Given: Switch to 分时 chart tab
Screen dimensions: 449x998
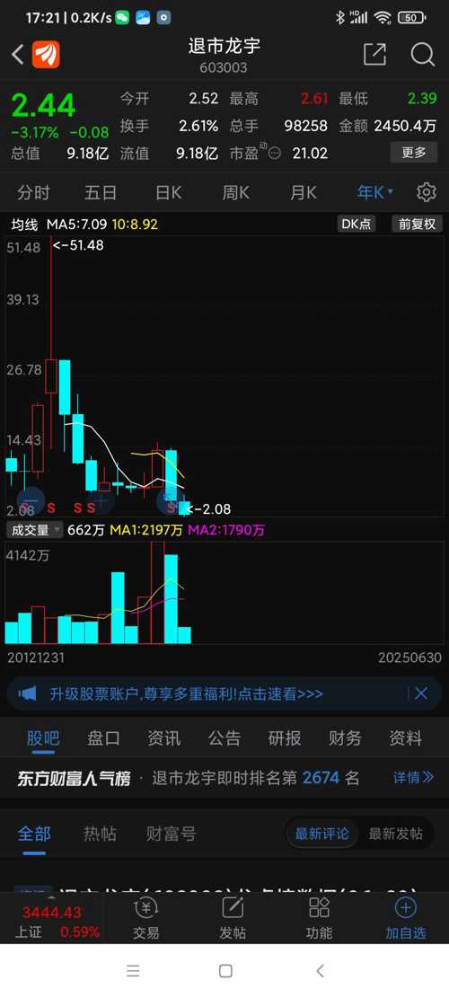Looking at the screenshot, I should (x=33, y=192).
